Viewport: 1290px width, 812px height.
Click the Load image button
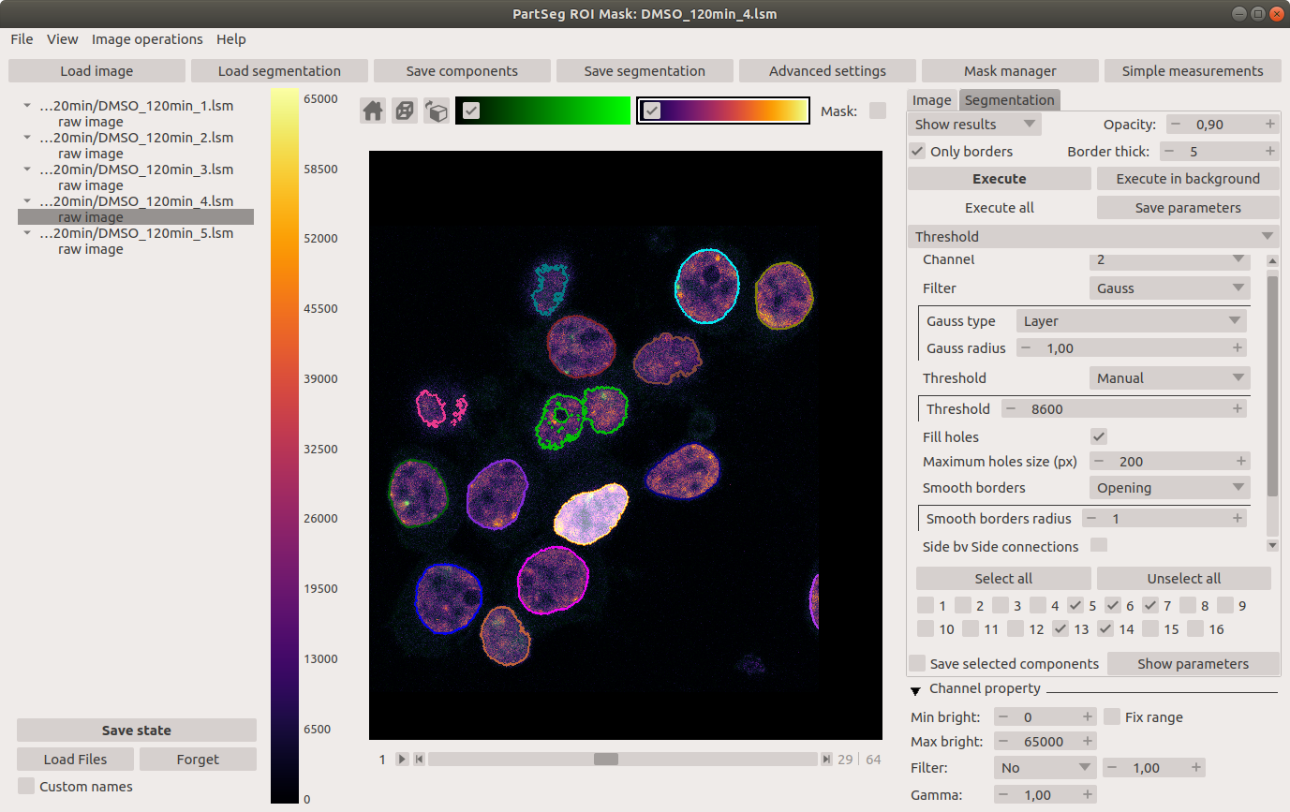[96, 71]
